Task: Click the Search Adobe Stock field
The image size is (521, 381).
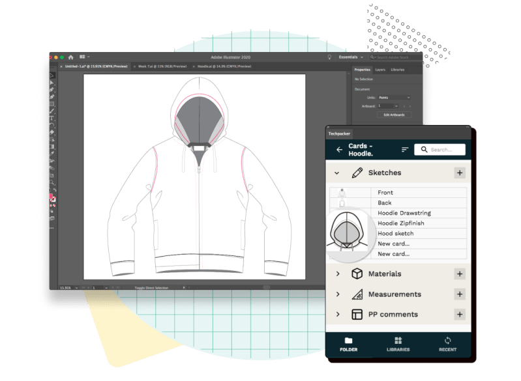Action: coord(395,57)
